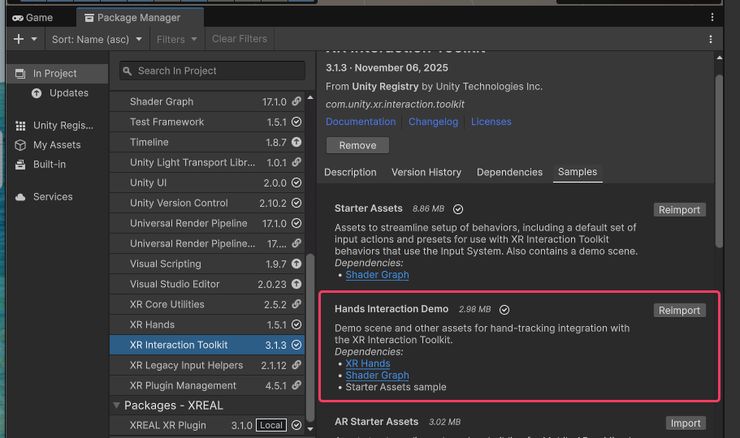Switch to the Dependencies tab
This screenshot has width=740, height=438.
pyautogui.click(x=509, y=172)
